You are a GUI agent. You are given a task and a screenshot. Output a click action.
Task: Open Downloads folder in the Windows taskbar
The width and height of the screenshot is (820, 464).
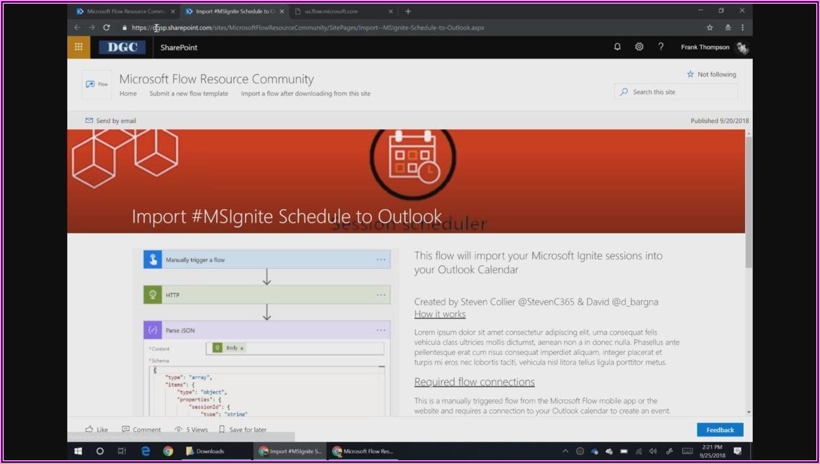[x=210, y=451]
